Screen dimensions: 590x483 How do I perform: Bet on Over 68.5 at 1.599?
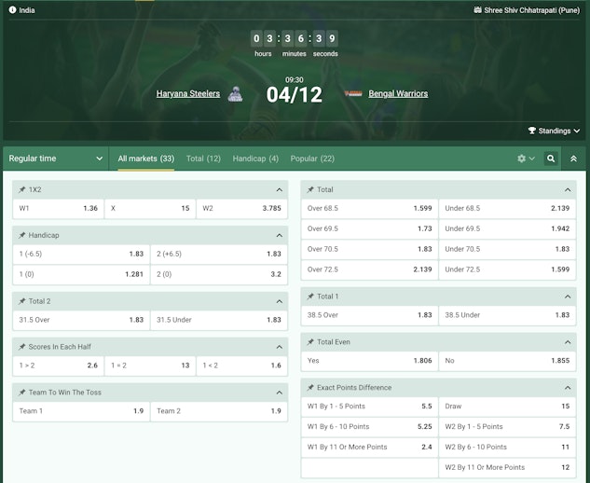[369, 208]
